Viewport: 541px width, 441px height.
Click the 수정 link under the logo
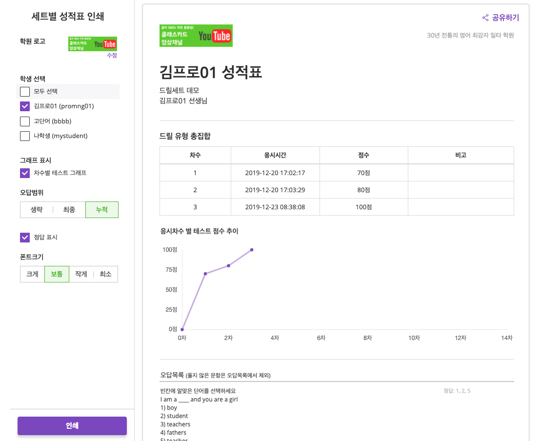coord(112,56)
